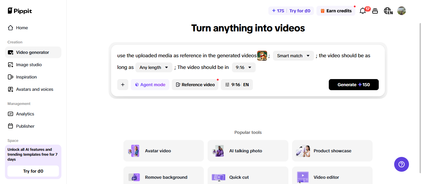Open the help question mark button
Viewport: 421px width, 184px height.
click(401, 164)
